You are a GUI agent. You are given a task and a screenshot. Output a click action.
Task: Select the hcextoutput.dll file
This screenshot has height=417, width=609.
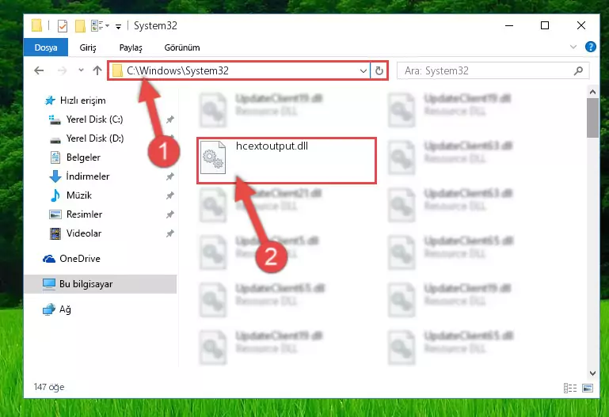pos(287,160)
